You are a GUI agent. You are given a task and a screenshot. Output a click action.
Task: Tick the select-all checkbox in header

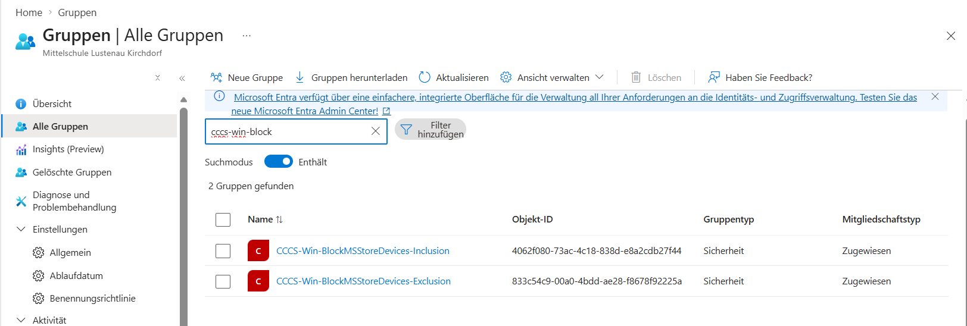pyautogui.click(x=223, y=220)
